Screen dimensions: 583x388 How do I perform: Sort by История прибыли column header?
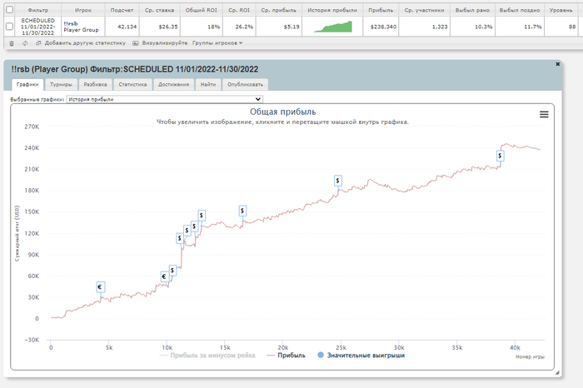coord(332,10)
